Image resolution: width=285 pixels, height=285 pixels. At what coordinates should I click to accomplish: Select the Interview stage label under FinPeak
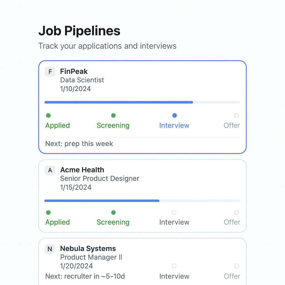174,125
